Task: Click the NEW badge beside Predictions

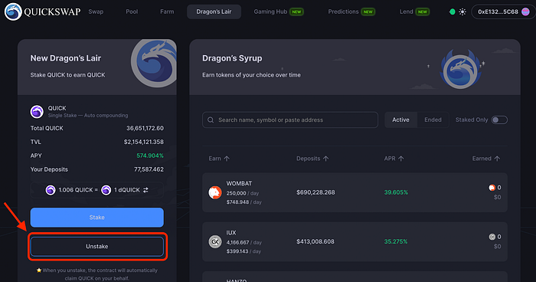Action: (x=368, y=11)
